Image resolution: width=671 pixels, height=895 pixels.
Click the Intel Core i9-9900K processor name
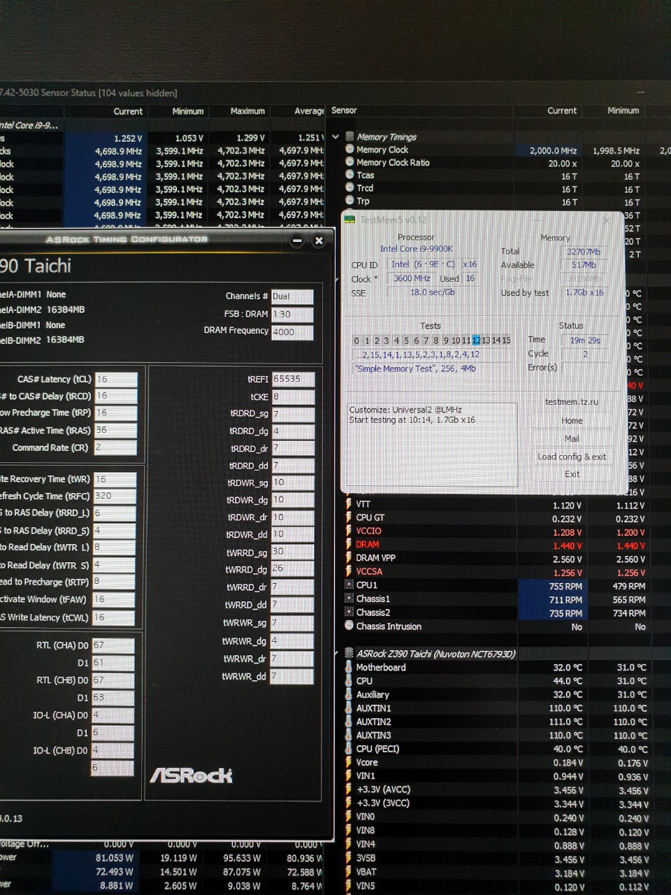click(x=416, y=248)
